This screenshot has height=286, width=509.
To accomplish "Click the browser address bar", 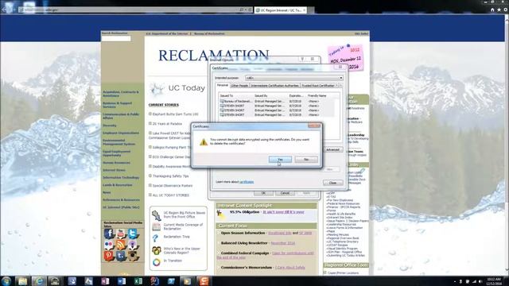I will [x=130, y=10].
